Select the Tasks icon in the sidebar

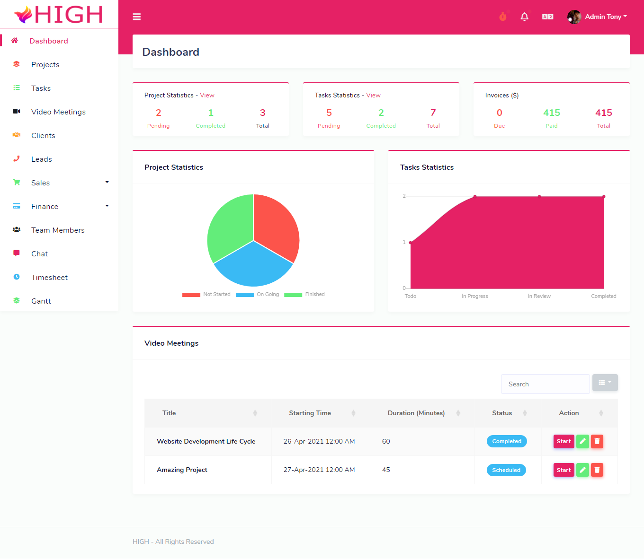[16, 88]
